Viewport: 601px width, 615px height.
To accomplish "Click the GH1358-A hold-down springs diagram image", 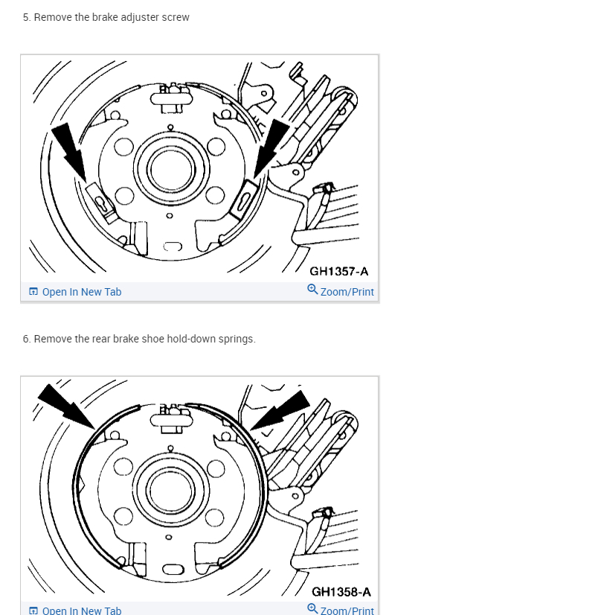I will pyautogui.click(x=199, y=489).
